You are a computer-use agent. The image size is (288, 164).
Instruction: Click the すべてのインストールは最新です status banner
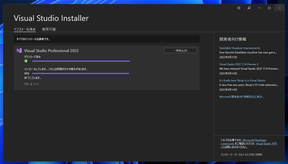click(x=106, y=39)
